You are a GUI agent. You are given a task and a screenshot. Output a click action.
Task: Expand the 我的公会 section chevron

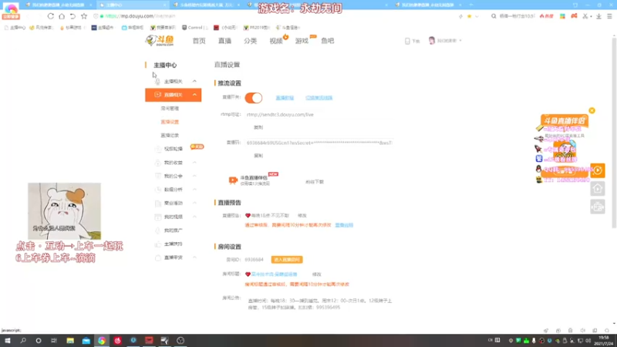click(194, 176)
